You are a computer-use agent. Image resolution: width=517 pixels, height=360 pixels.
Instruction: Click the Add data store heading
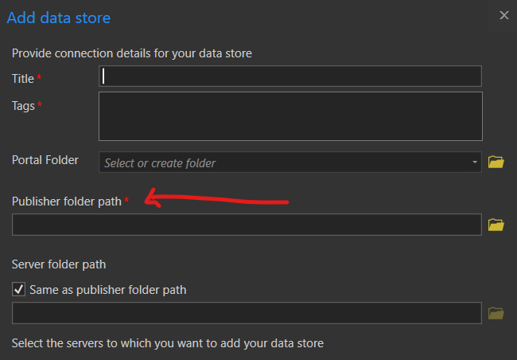click(x=59, y=17)
